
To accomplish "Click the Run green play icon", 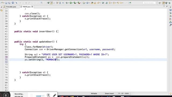I will (71, 3).
